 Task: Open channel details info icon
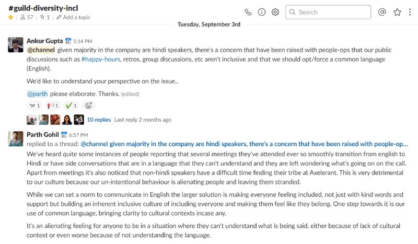click(262, 12)
